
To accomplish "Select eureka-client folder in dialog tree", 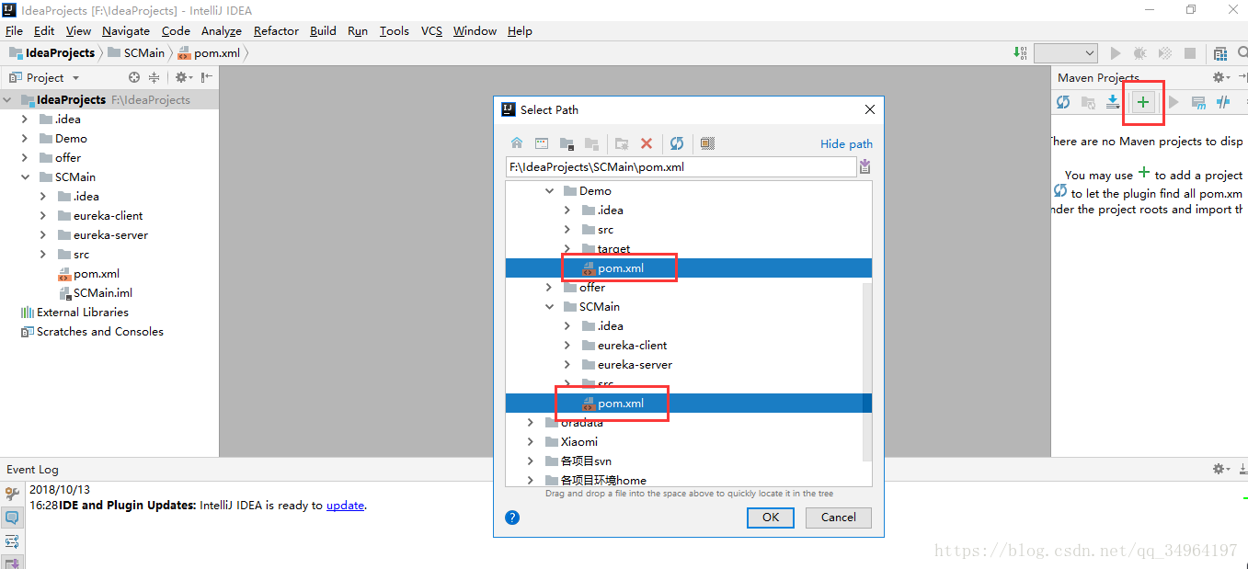I will (x=624, y=345).
